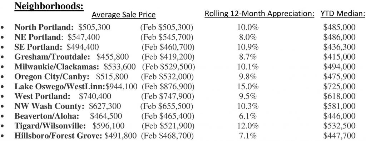Screen dimensions: 366x141
Task: Select Lake Oswego/WestLinn label
Action: coord(60,86)
